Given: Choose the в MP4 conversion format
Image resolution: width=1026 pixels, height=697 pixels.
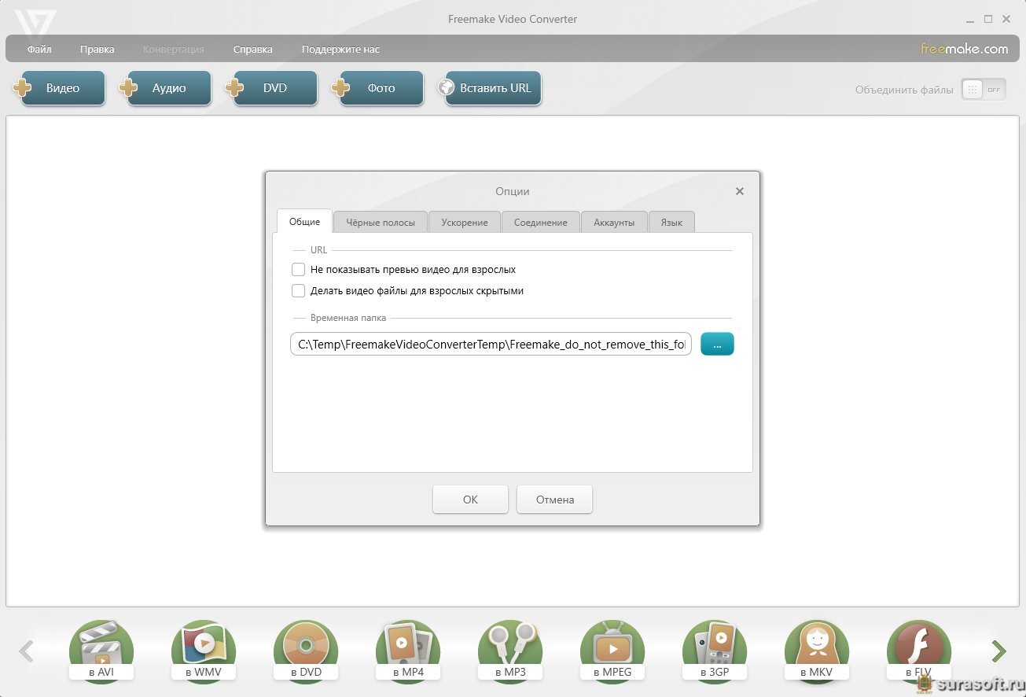Looking at the screenshot, I should (408, 651).
